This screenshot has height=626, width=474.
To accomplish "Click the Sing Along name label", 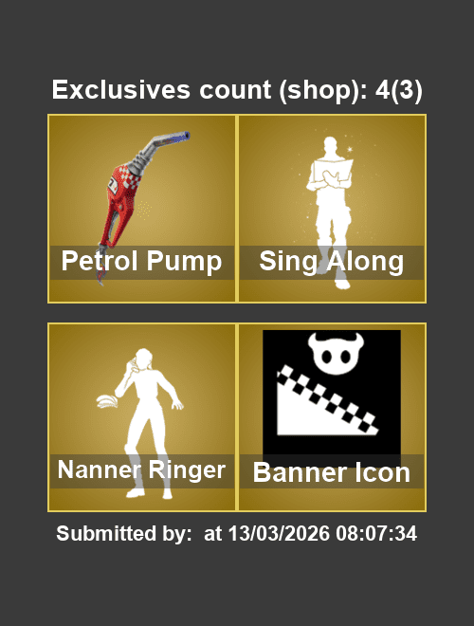I will pos(332,261).
